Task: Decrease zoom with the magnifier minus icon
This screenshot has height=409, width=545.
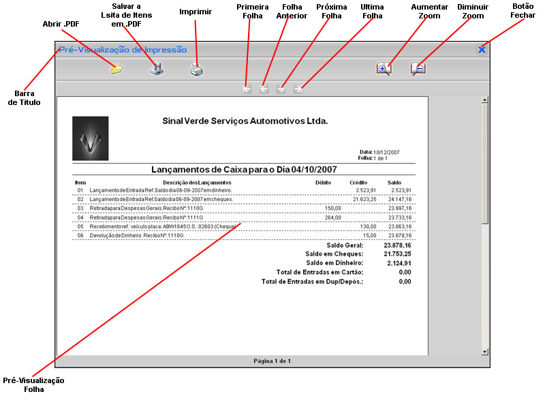Action: [x=418, y=69]
